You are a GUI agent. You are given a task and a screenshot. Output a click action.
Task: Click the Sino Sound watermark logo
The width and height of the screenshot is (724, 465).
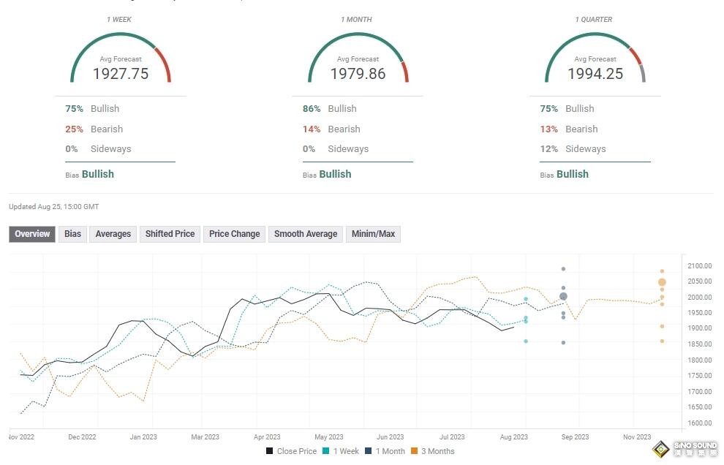pyautogui.click(x=682, y=447)
